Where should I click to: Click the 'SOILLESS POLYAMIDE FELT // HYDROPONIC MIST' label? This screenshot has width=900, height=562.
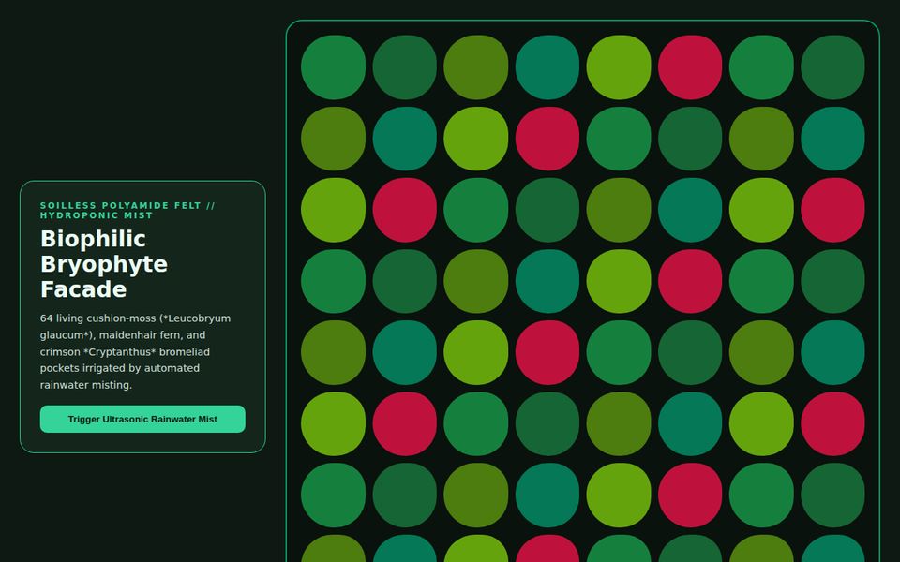click(x=127, y=211)
